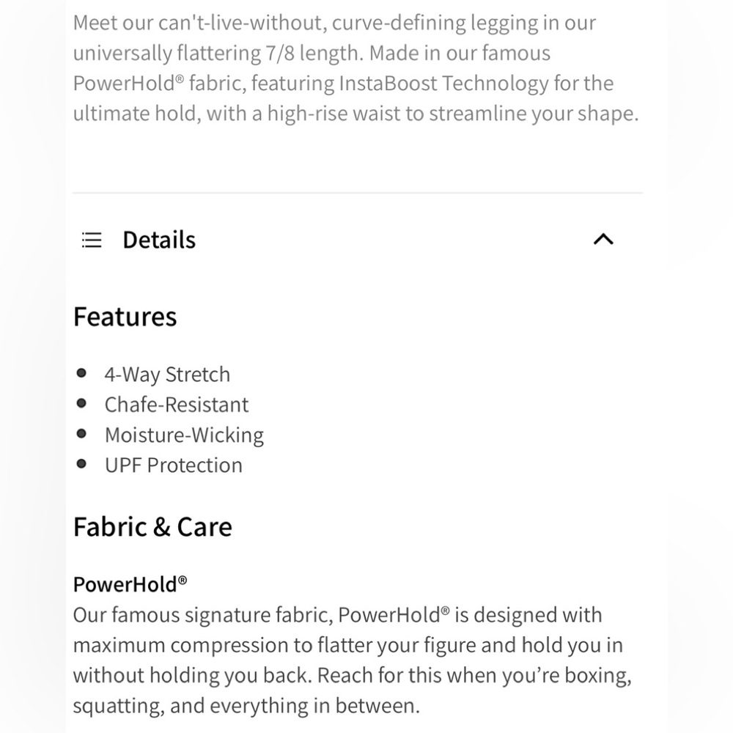Screen dimensions: 733x733
Task: Click the bullet next to Moisture-Wicking
Action: tap(81, 433)
